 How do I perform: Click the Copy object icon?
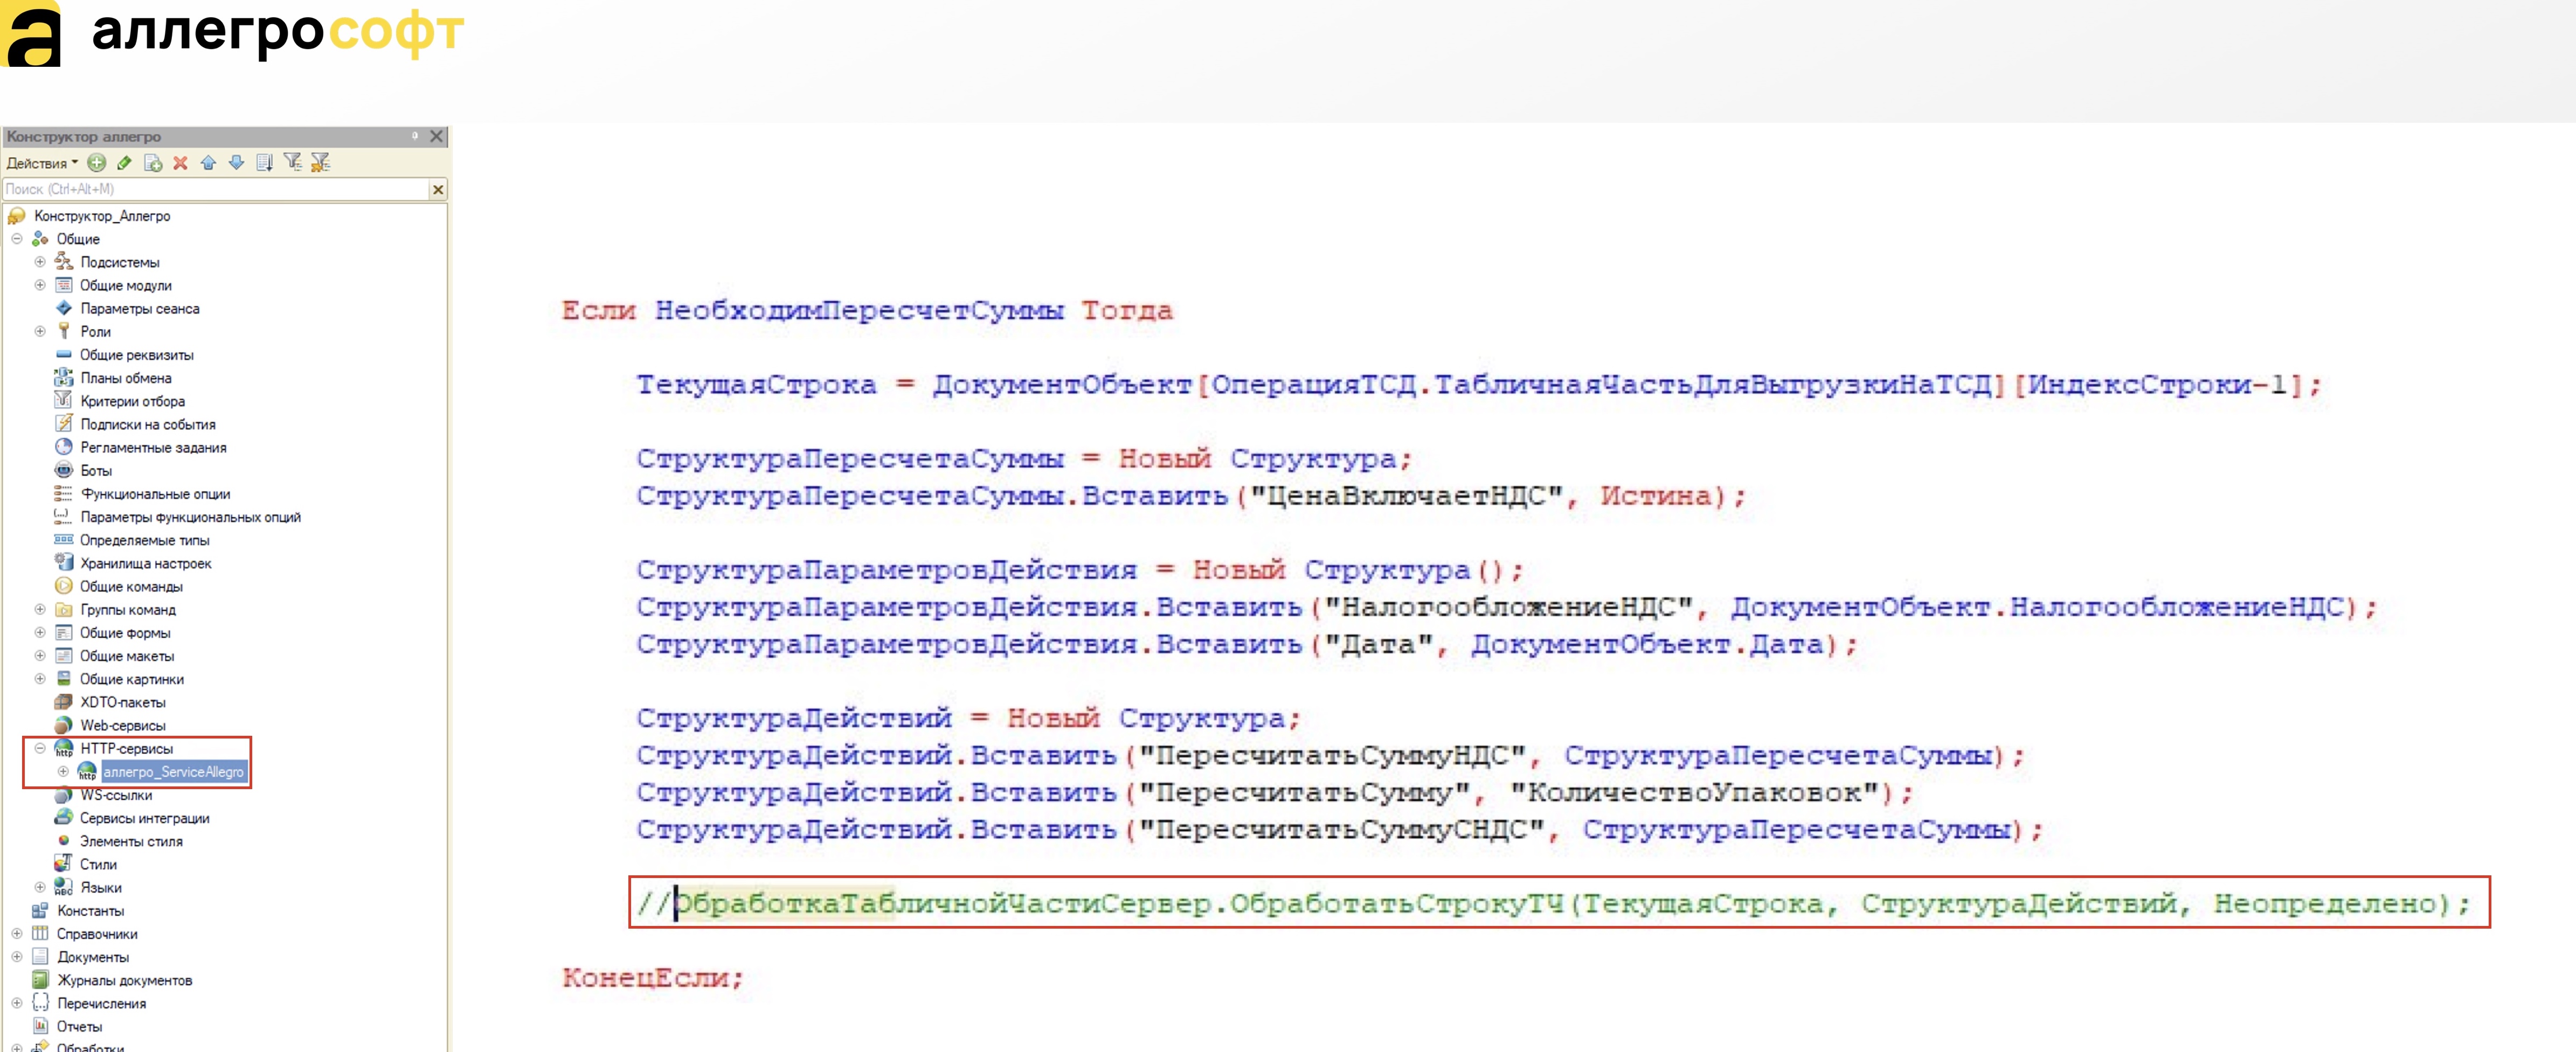tap(153, 163)
